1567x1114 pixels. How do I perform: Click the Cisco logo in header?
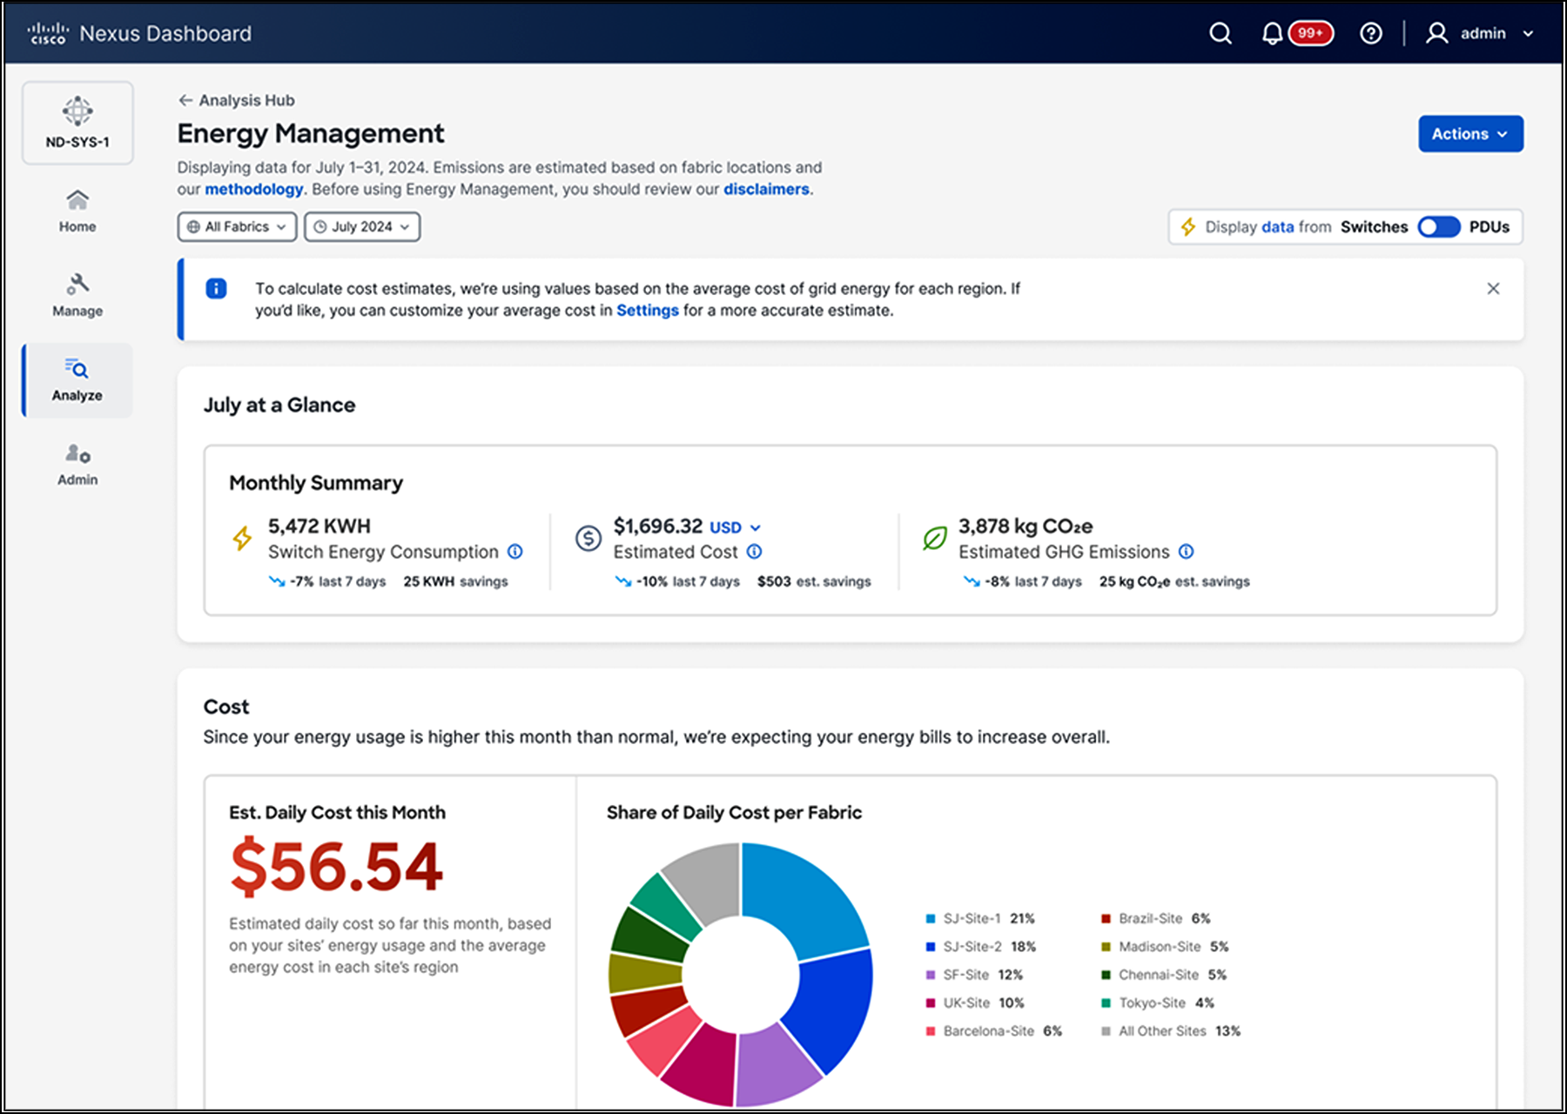pyautogui.click(x=47, y=34)
